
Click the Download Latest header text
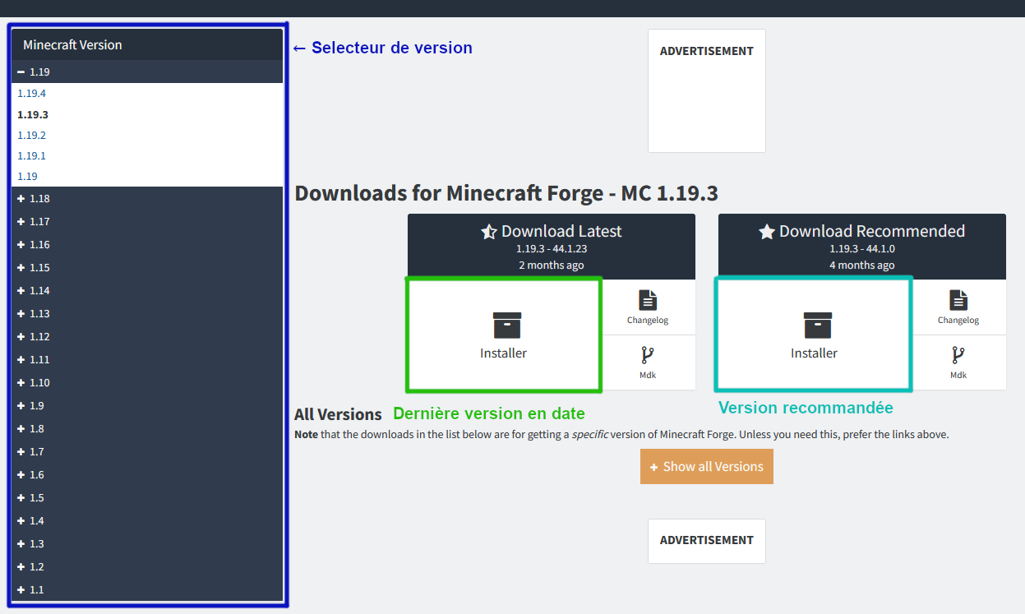click(561, 232)
